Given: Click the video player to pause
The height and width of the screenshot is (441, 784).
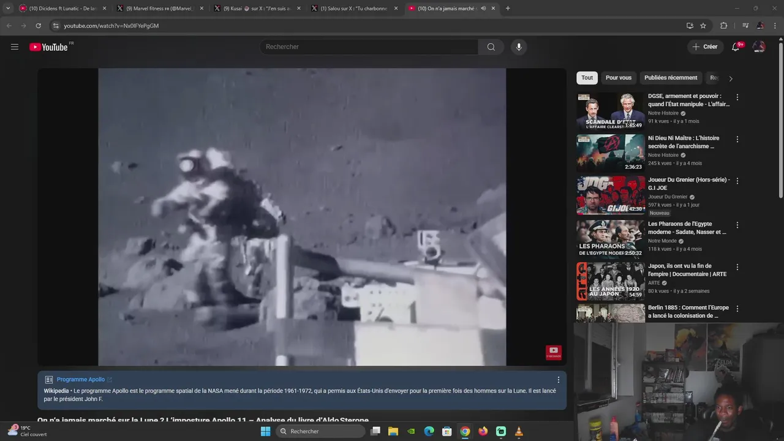Looking at the screenshot, I should pos(302,217).
